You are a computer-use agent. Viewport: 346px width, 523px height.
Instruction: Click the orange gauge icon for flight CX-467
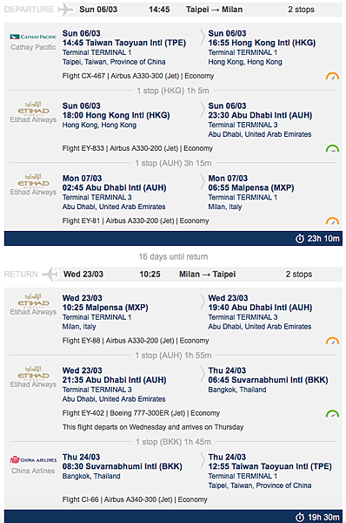(332, 76)
